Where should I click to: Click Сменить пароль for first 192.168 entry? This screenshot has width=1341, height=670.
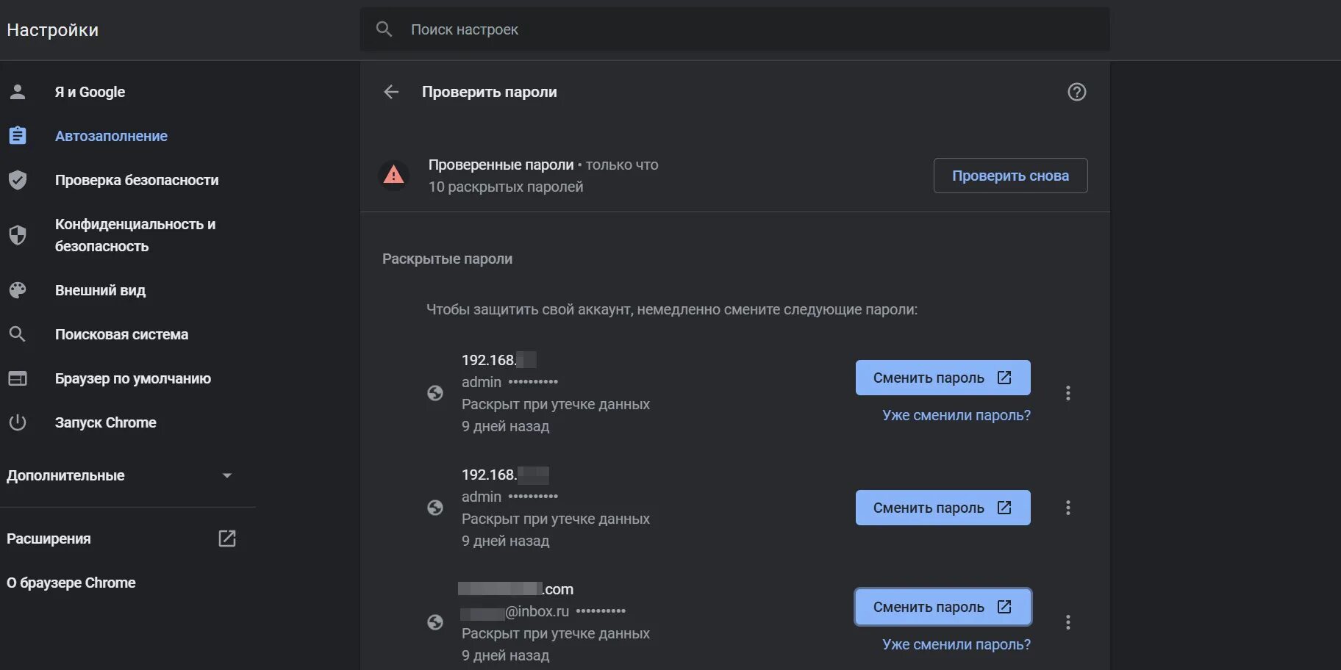click(943, 378)
